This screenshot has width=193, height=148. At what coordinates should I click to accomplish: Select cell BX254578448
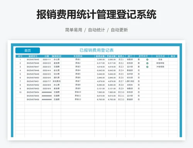point(33,70)
